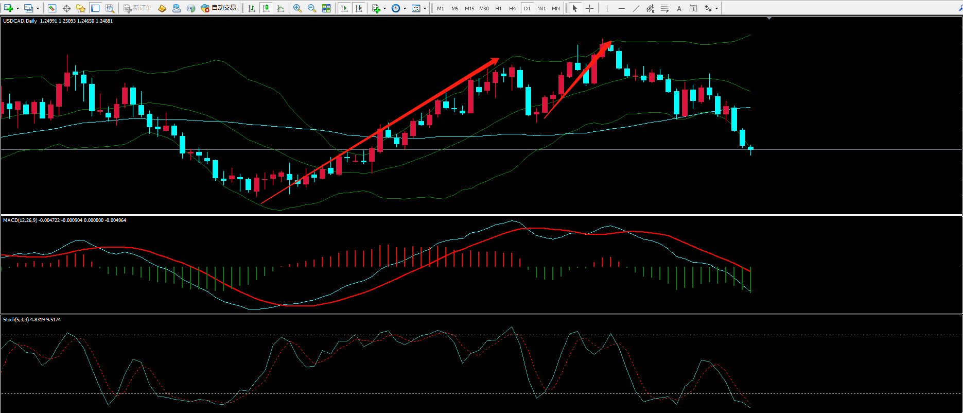This screenshot has height=413, width=963.
Task: Open the Market Watch window icon
Action: (52, 8)
